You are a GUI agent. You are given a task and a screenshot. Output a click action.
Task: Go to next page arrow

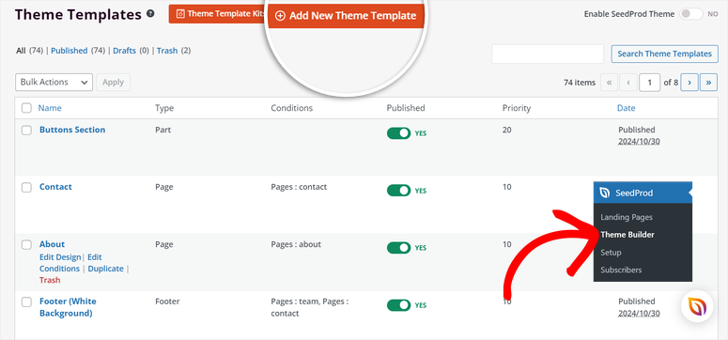pos(689,83)
